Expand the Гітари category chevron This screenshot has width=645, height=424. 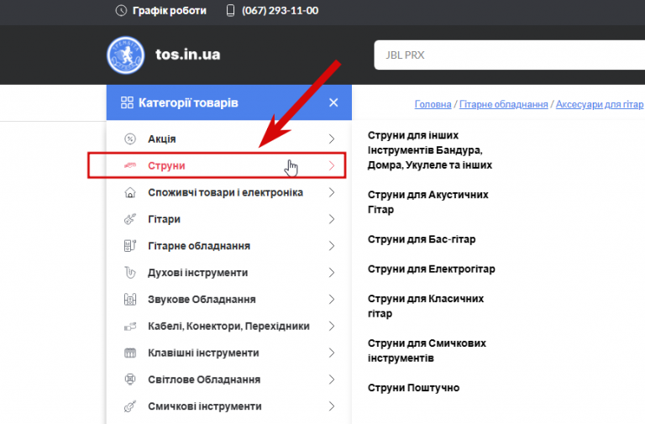(x=332, y=219)
